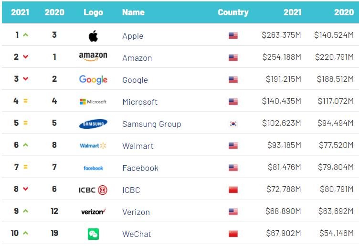Click the Google logo

point(93,79)
